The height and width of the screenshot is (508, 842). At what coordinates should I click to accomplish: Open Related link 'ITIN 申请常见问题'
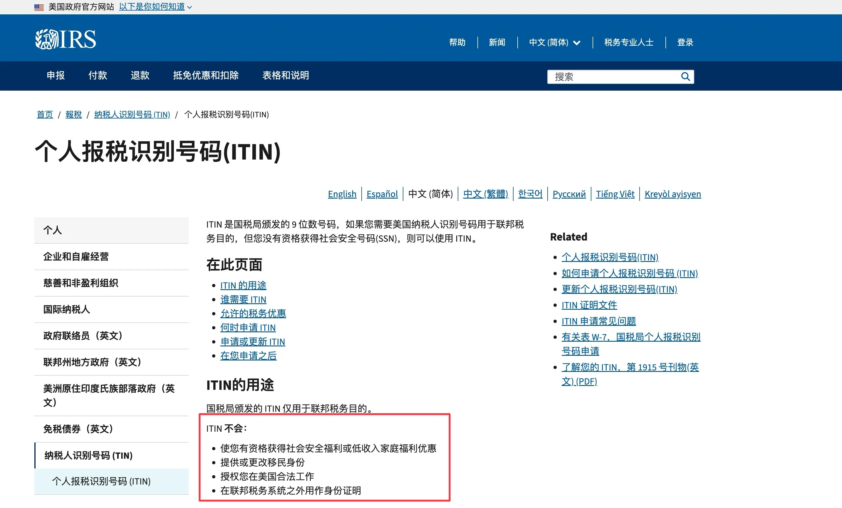599,321
